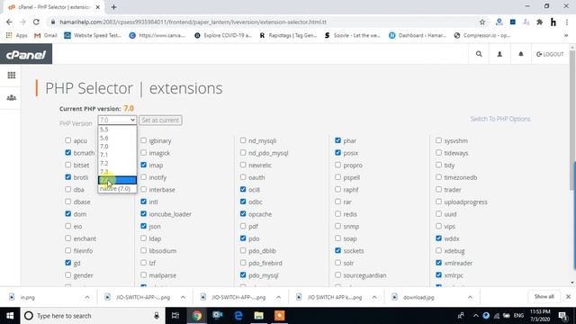576x324 pixels.
Task: Open the browser extensions puzzle icon
Action: click(x=540, y=22)
